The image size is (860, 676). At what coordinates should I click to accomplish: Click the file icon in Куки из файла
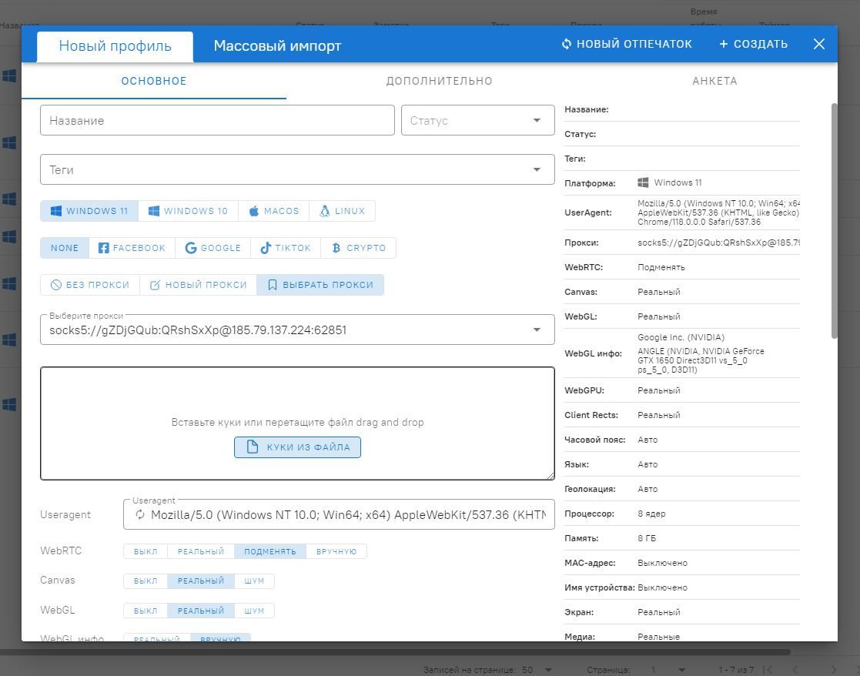click(253, 447)
